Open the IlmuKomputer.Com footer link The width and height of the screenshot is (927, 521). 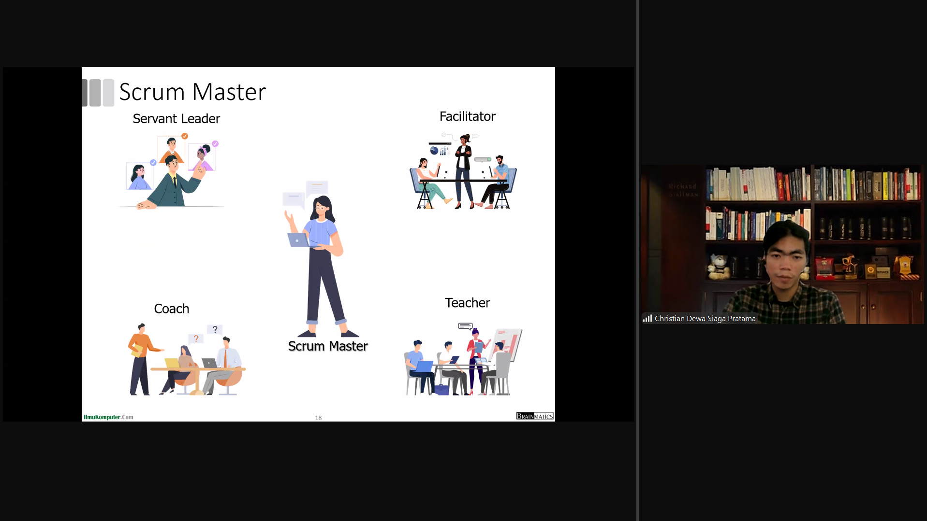pyautogui.click(x=108, y=417)
